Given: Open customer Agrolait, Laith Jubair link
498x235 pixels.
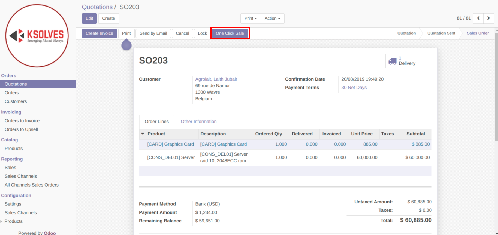Looking at the screenshot, I should point(216,79).
